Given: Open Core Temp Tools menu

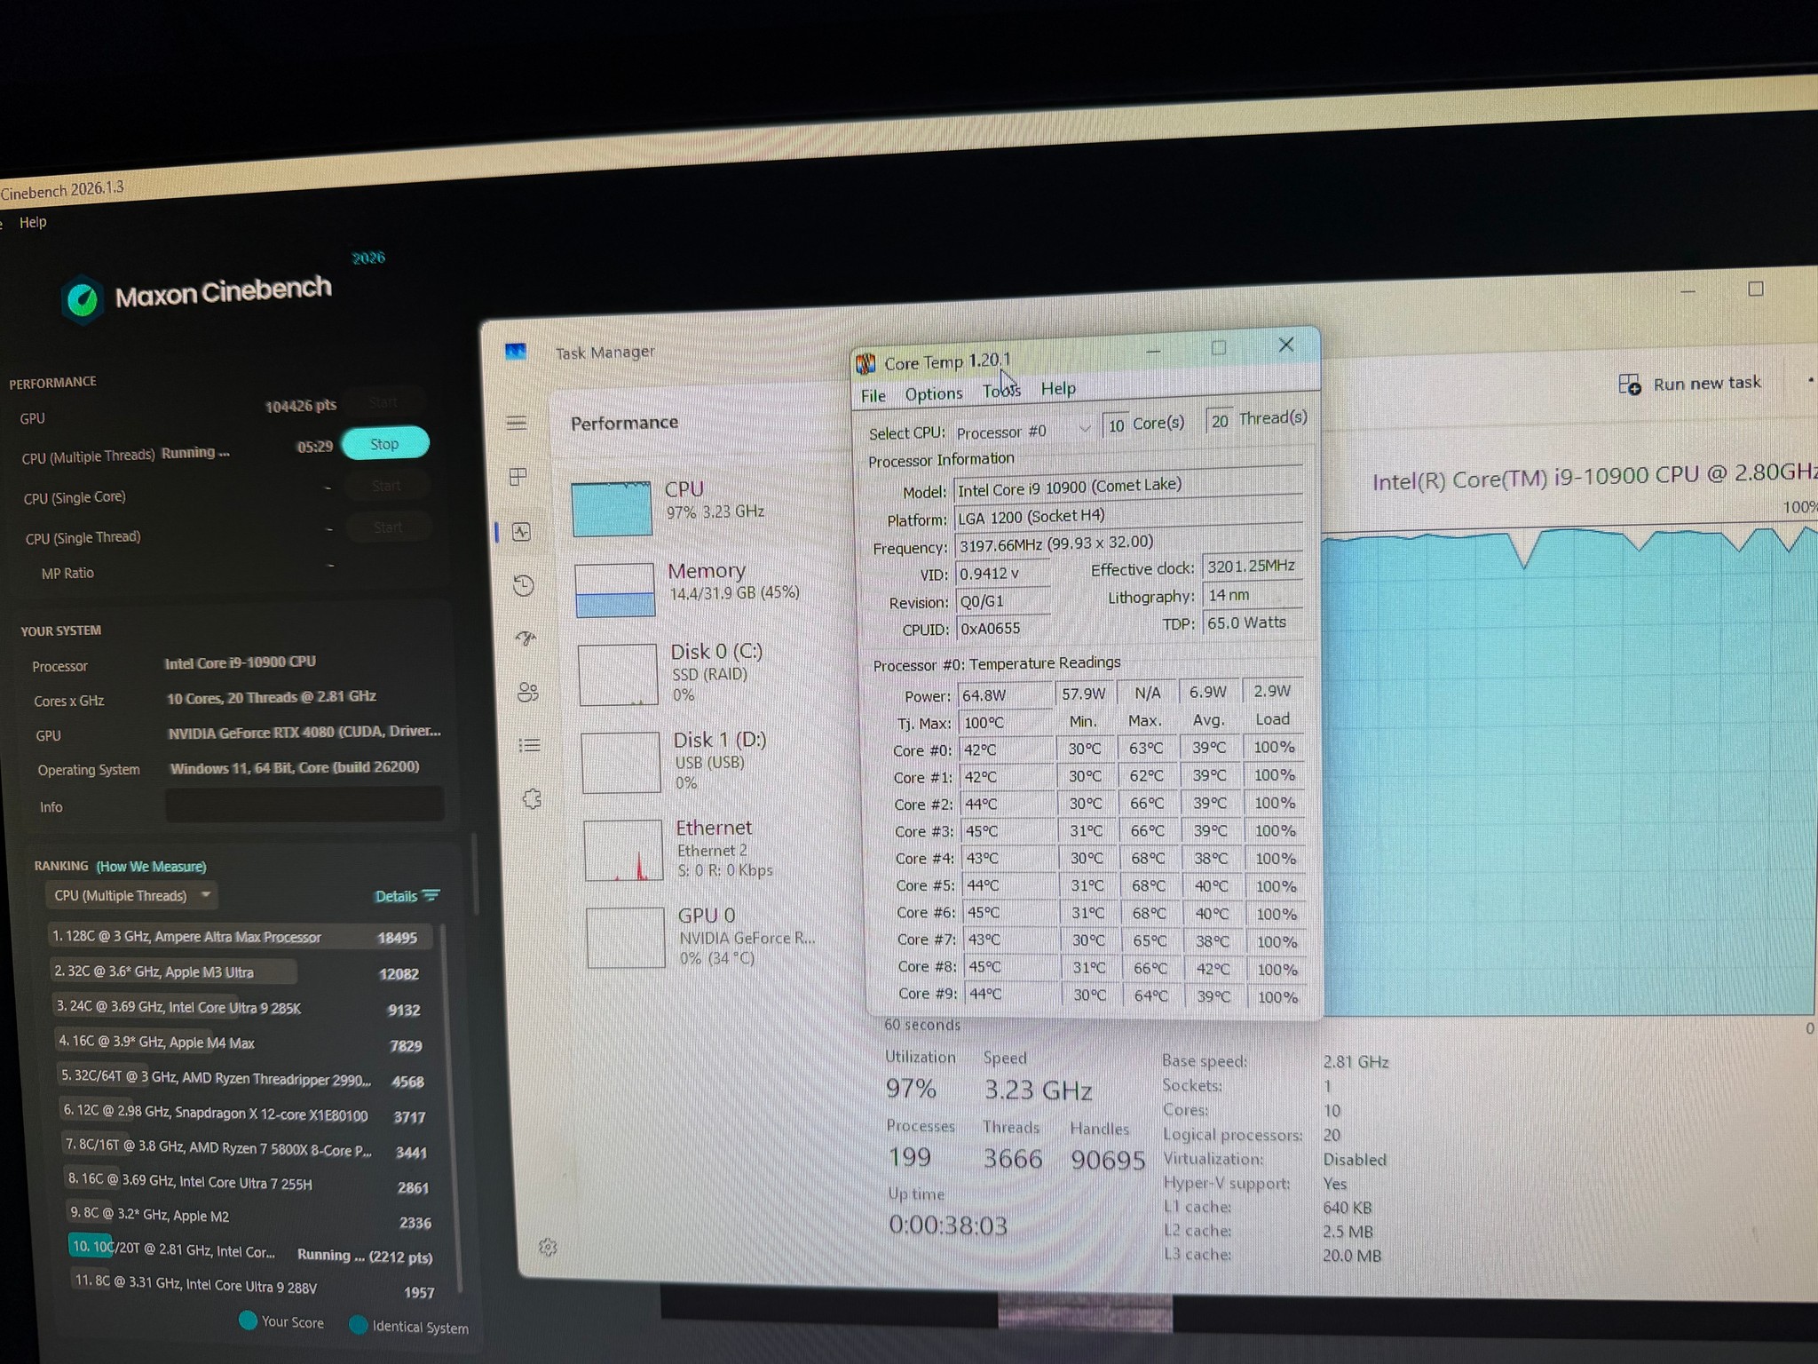Looking at the screenshot, I should (1001, 391).
